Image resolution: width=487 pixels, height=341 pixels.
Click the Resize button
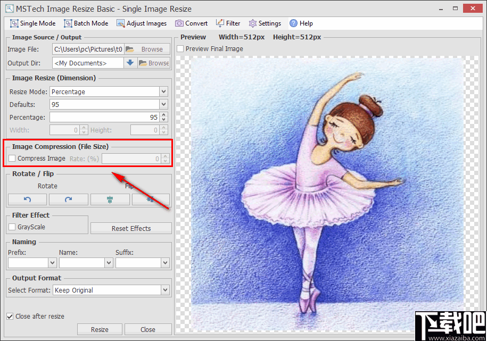(100, 329)
